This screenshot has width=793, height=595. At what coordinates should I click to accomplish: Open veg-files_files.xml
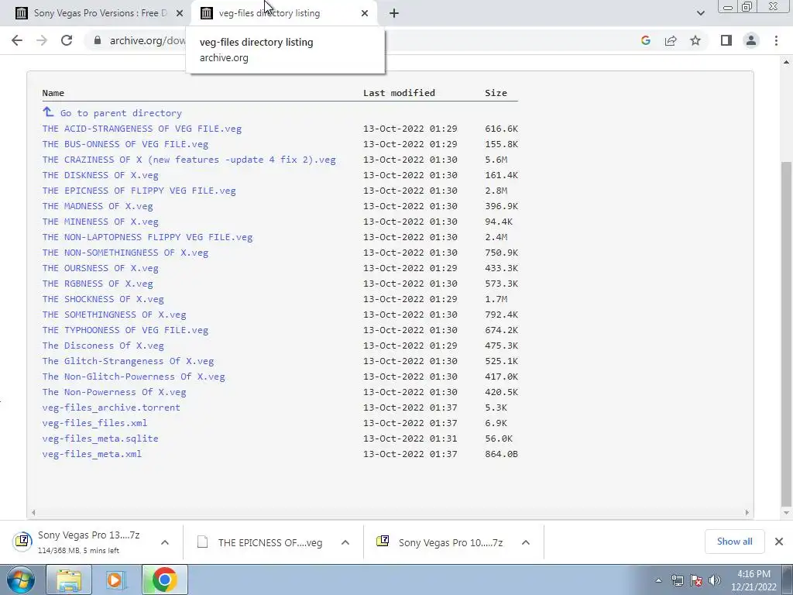95,423
